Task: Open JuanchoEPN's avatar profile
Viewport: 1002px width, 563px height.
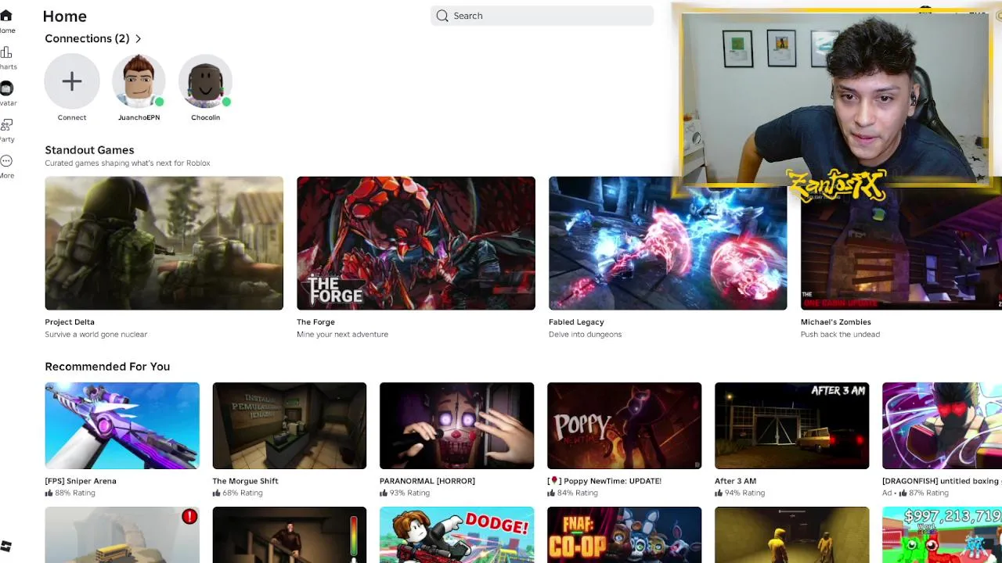Action: pos(139,81)
